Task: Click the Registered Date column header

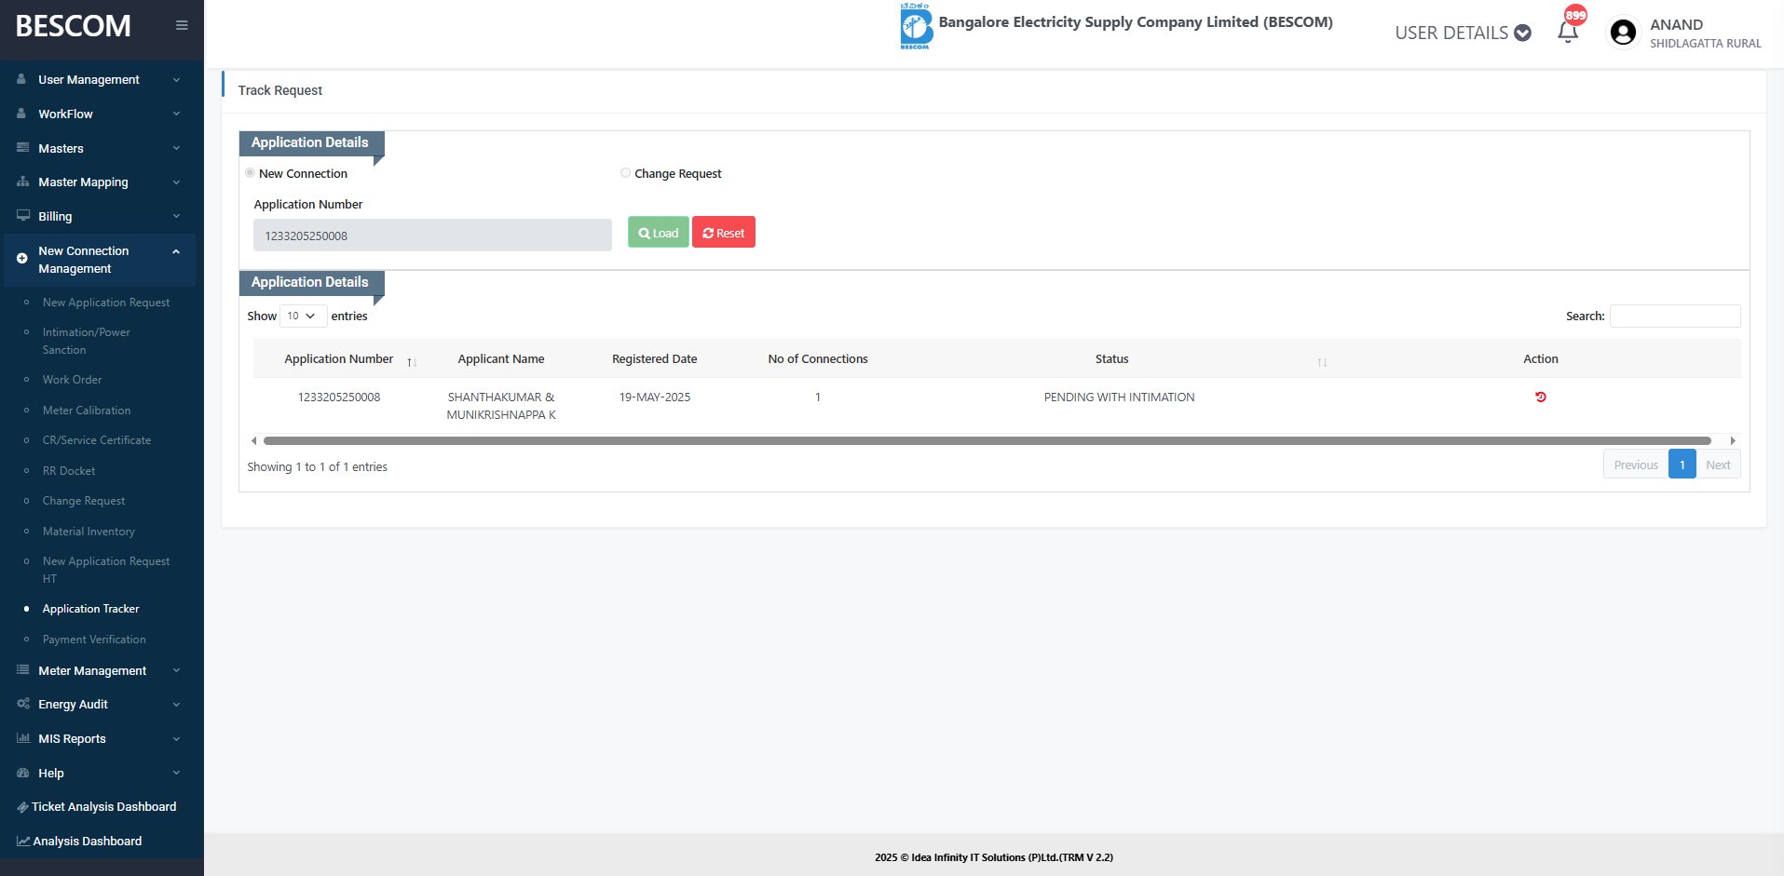Action: (x=654, y=359)
